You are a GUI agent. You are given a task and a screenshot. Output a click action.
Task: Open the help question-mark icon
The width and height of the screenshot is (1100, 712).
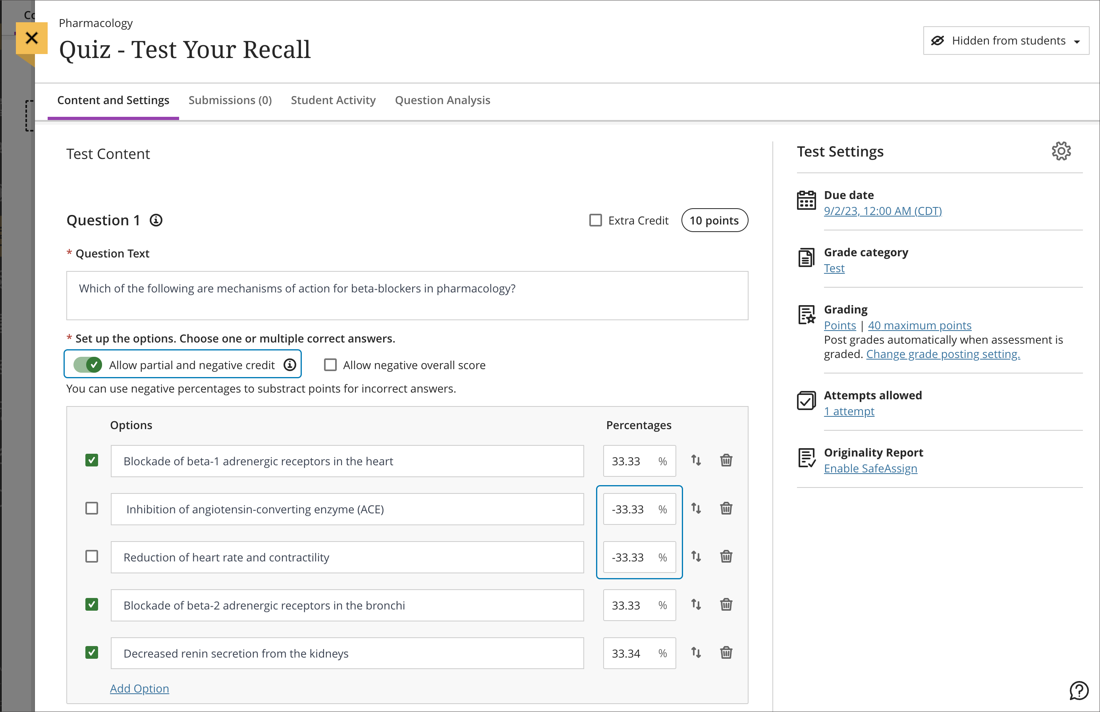pos(1079,691)
